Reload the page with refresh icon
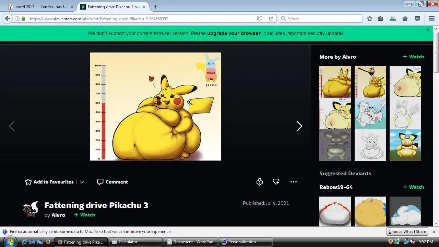The width and height of the screenshot is (439, 247). click(271, 19)
